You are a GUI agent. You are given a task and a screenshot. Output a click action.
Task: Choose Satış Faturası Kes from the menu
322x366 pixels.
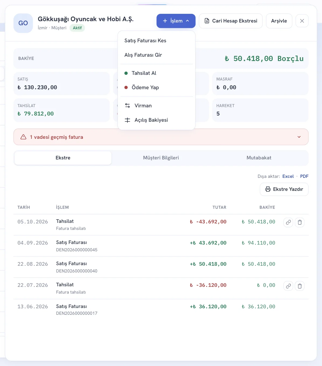coord(157,41)
